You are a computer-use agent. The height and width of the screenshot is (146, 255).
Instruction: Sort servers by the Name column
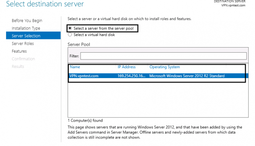coord(75,67)
